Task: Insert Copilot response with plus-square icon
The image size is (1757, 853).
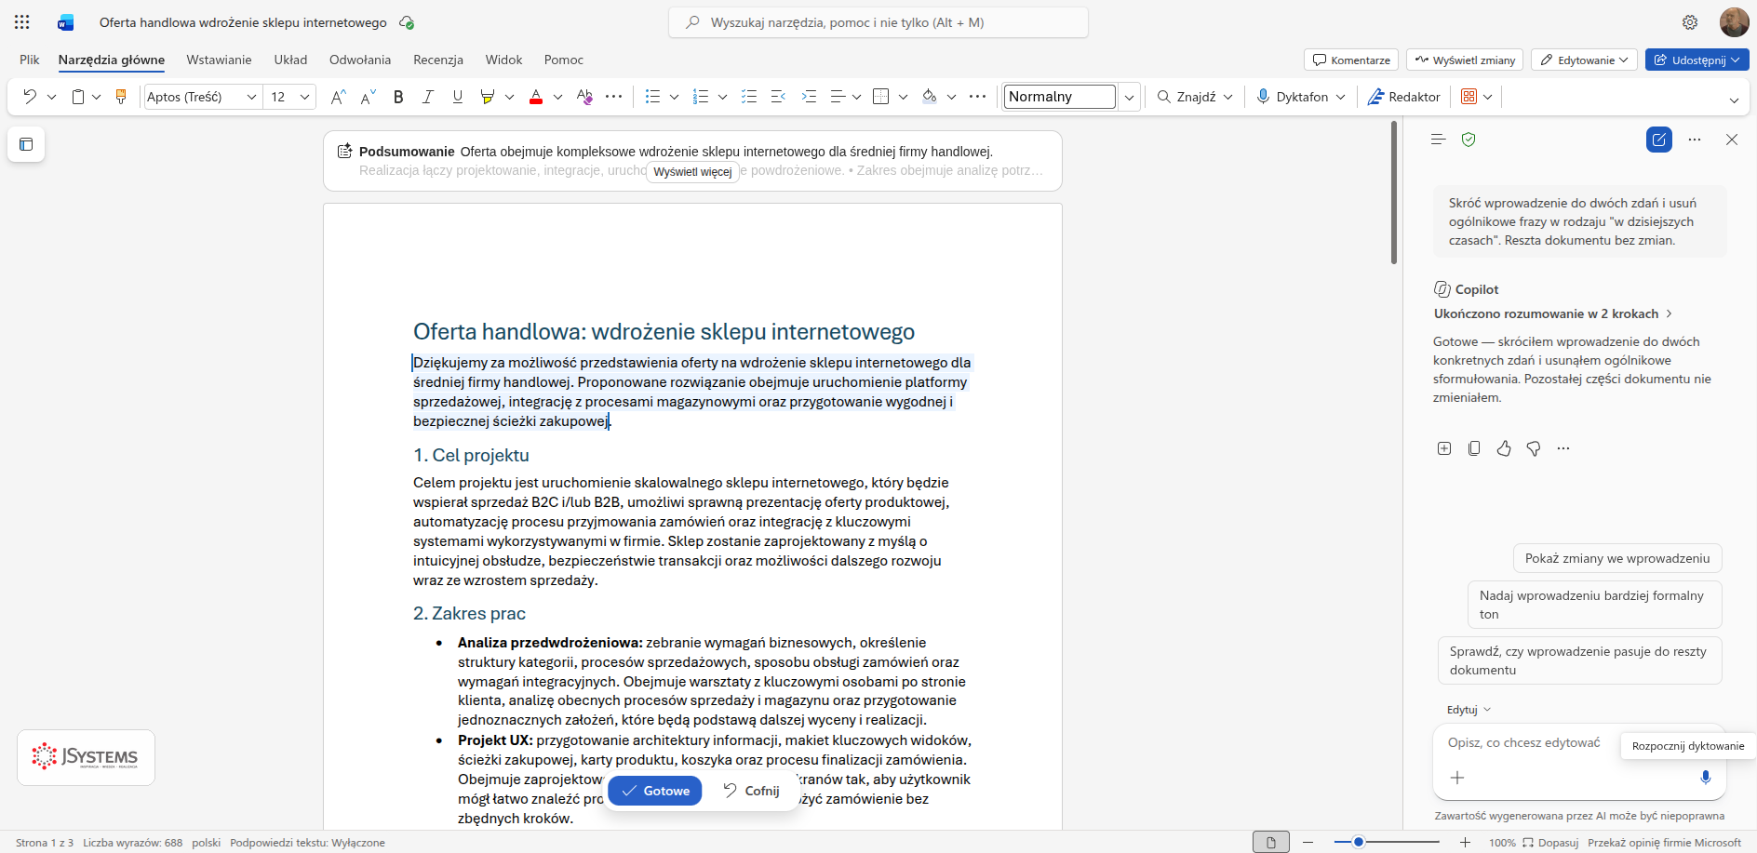Action: (1444, 448)
